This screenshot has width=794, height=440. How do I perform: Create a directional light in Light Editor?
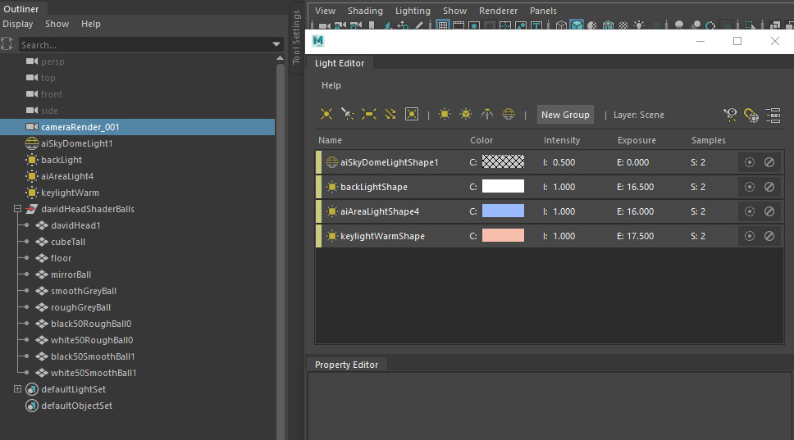click(x=390, y=114)
